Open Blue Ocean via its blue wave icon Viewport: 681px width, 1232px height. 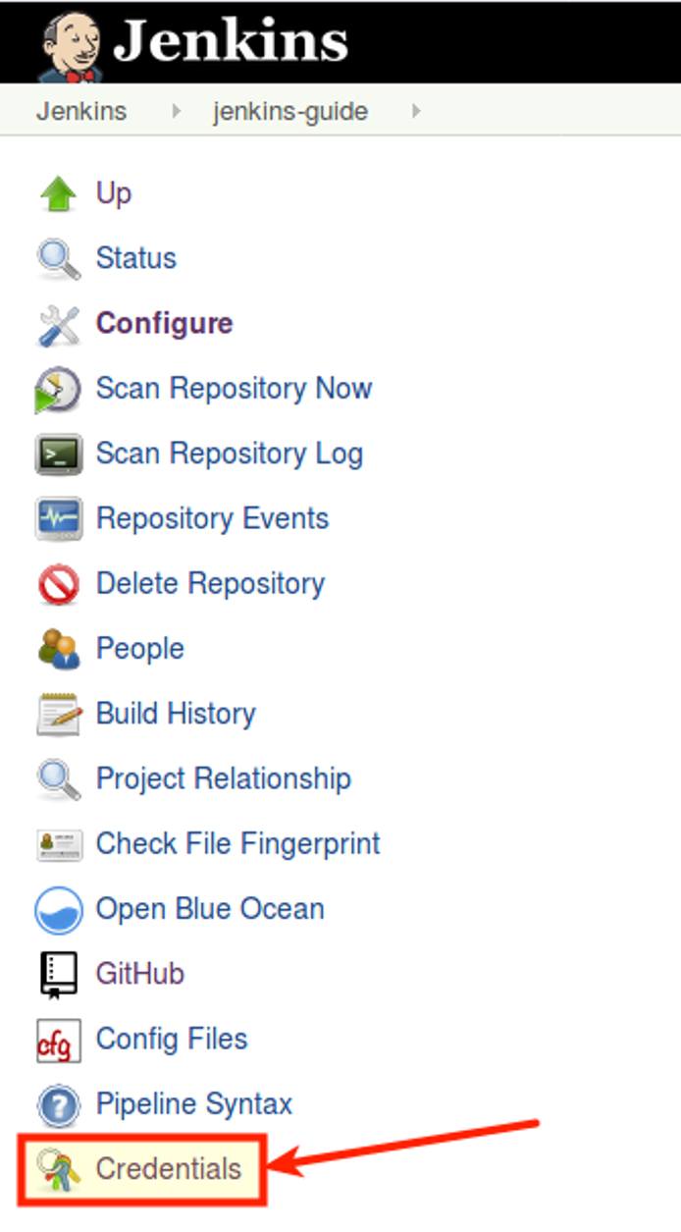[x=61, y=908]
